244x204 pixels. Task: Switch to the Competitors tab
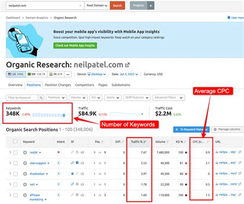(x=84, y=85)
